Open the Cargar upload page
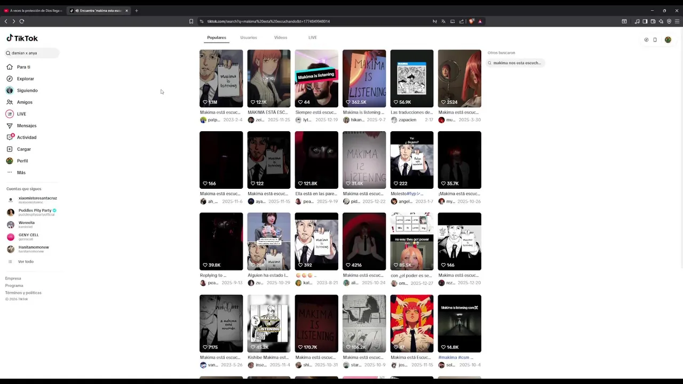Viewport: 683px width, 384px height. point(19,149)
